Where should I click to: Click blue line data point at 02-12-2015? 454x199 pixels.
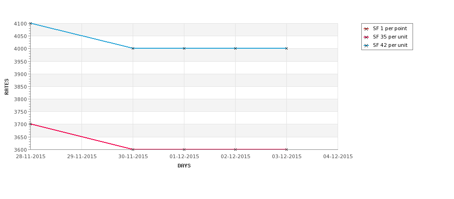pos(236,48)
